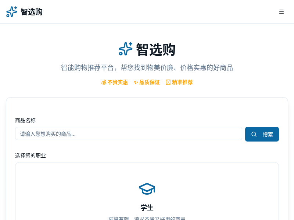The height and width of the screenshot is (220, 294).
Task: Click the 智选购 header brand text
Action: point(32,12)
